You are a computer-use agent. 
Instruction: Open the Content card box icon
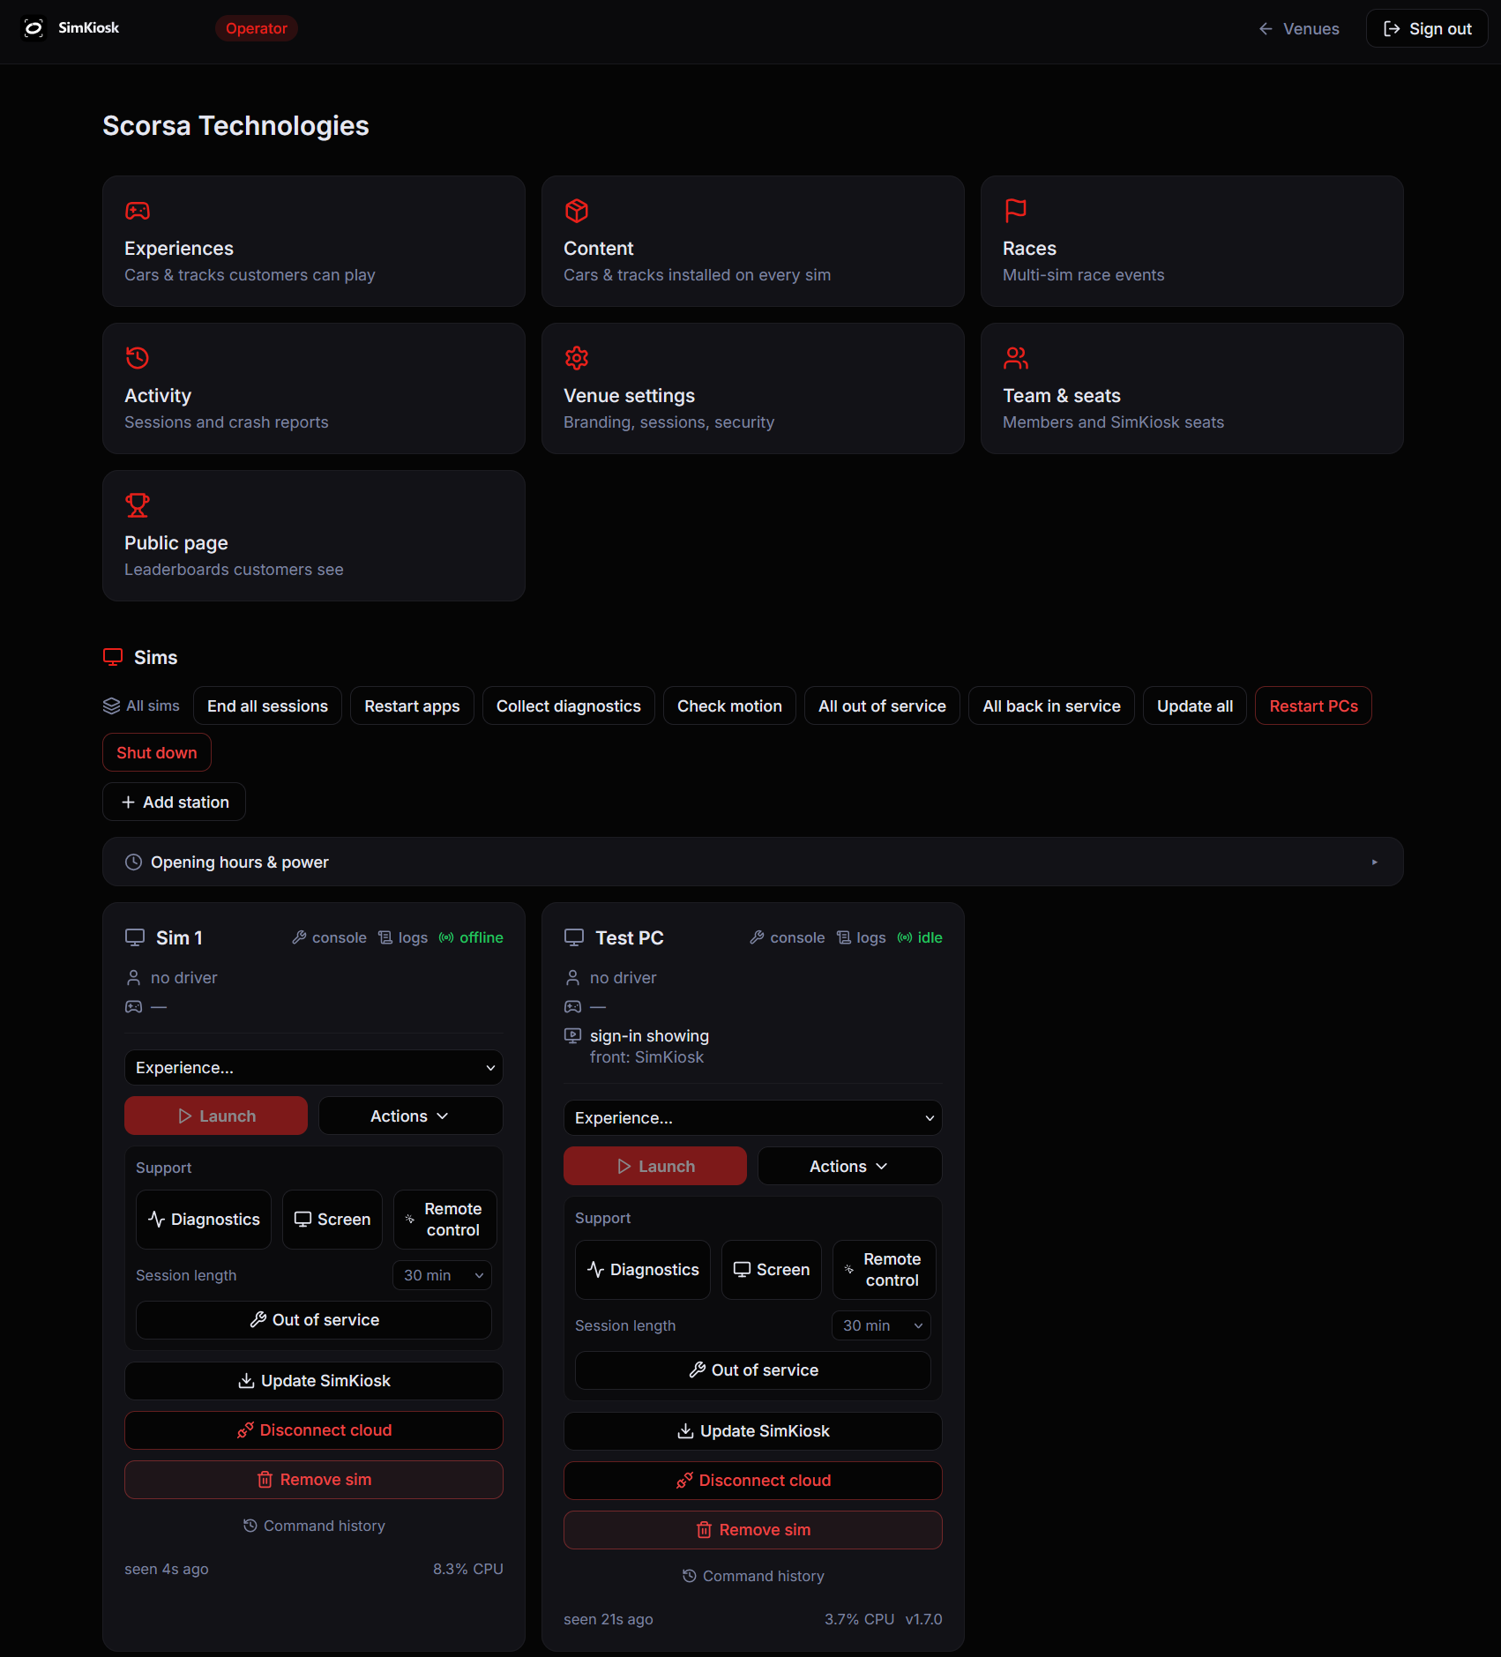pos(577,211)
